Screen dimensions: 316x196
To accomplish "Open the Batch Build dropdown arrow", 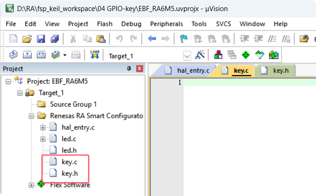I will click(x=65, y=55).
